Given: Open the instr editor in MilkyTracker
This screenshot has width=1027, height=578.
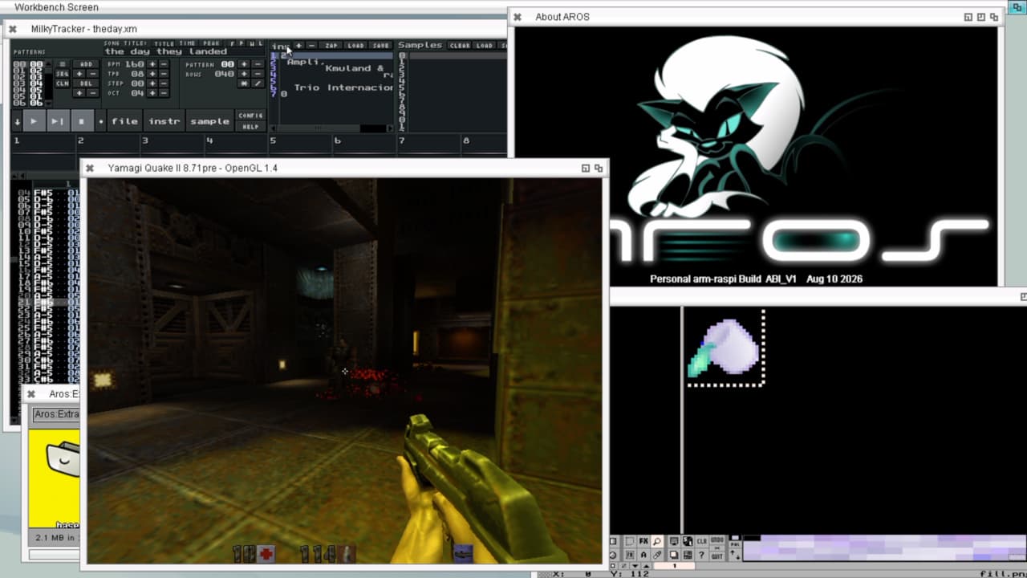Looking at the screenshot, I should coord(164,121).
